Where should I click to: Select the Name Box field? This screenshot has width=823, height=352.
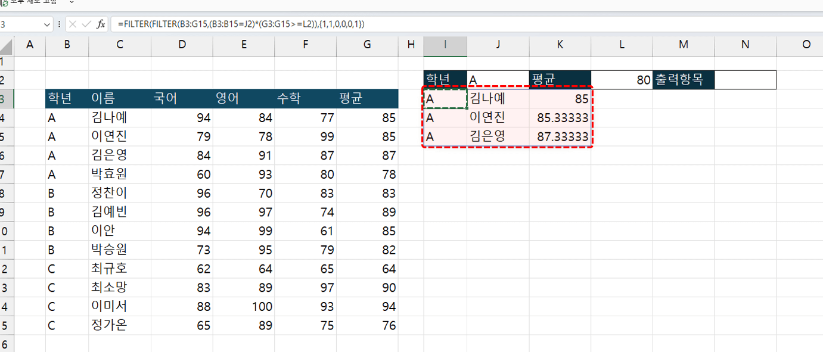pyautogui.click(x=21, y=24)
